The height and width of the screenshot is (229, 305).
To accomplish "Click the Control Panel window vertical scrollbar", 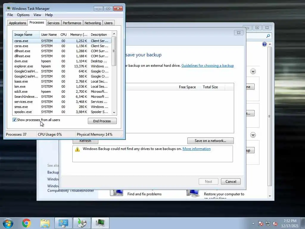I will [270, 116].
